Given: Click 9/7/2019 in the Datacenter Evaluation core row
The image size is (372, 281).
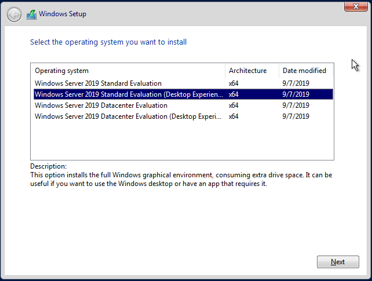Looking at the screenshot, I should click(x=296, y=105).
